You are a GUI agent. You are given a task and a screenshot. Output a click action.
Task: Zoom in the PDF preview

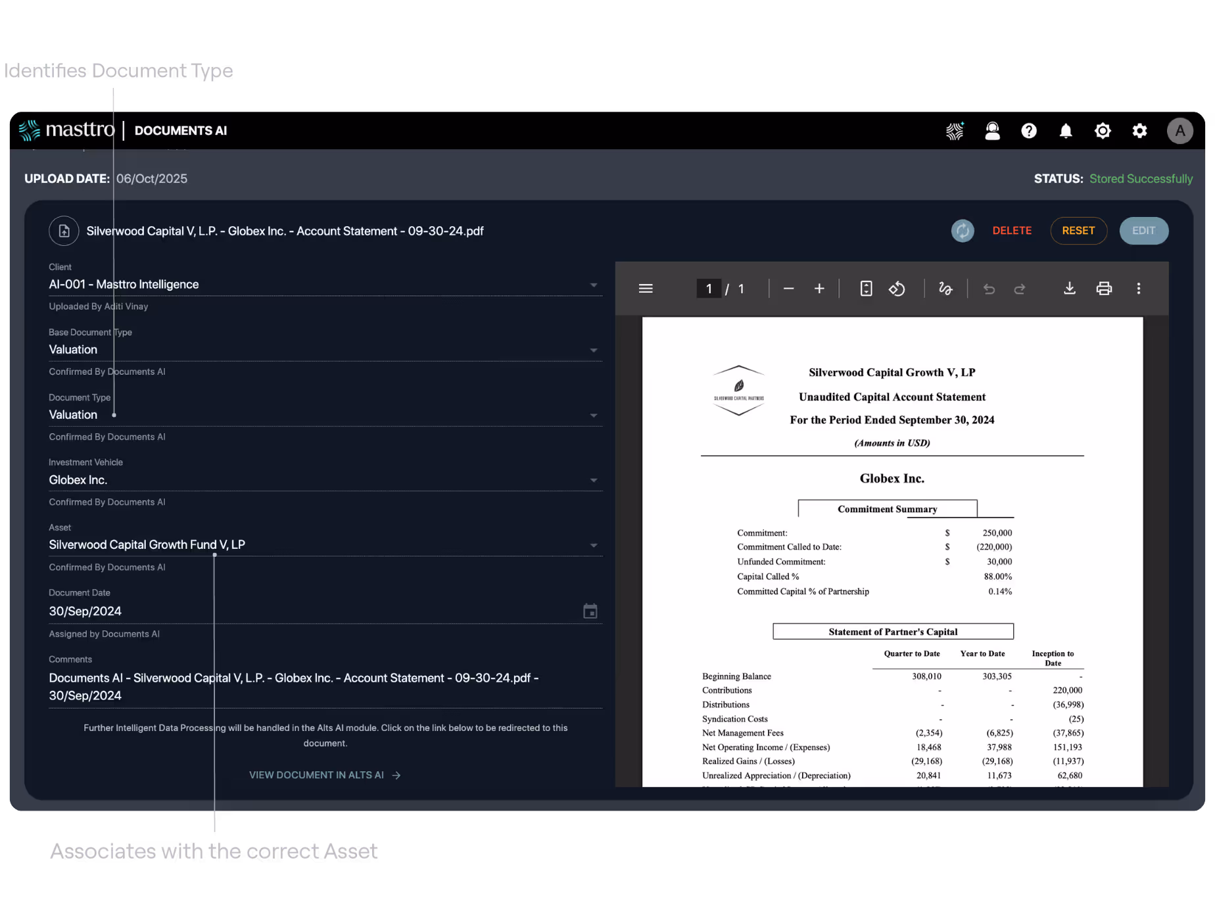(819, 289)
